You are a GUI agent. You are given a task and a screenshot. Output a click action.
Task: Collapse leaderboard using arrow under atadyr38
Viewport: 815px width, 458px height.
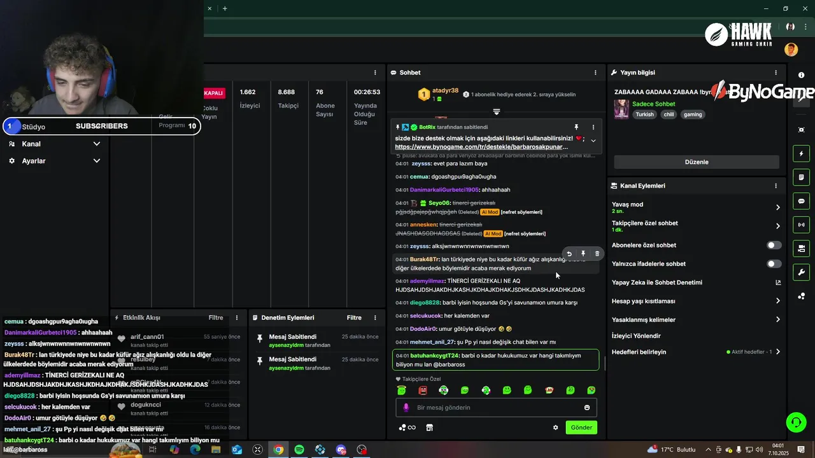click(497, 112)
